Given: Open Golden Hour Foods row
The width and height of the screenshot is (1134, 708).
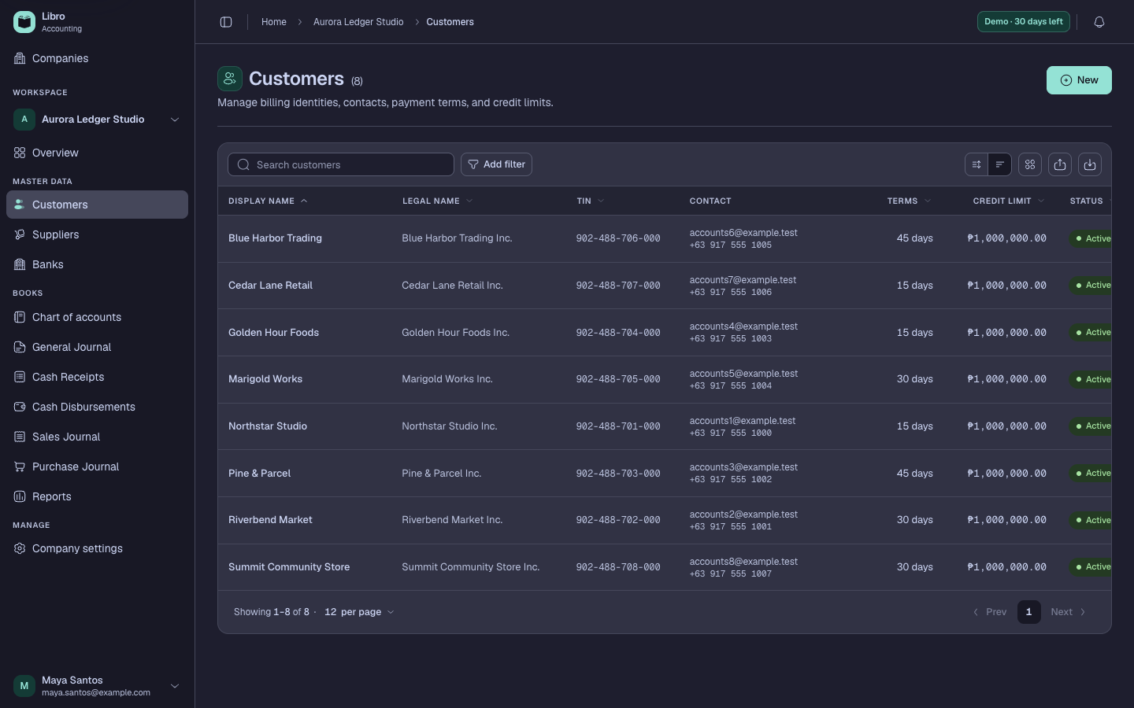Looking at the screenshot, I should [x=665, y=333].
